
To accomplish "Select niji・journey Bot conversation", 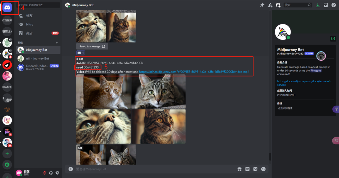I will (x=38, y=58).
